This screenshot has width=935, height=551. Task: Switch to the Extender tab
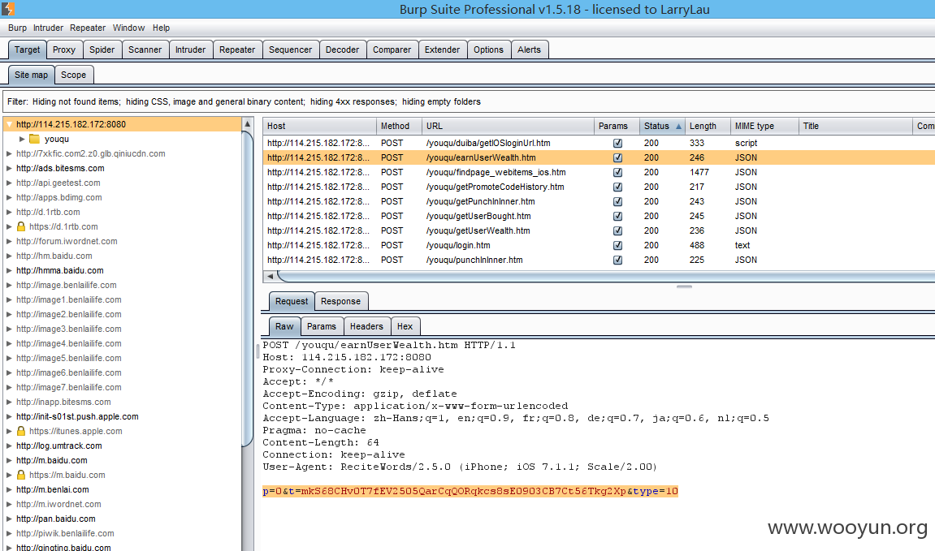coord(442,50)
